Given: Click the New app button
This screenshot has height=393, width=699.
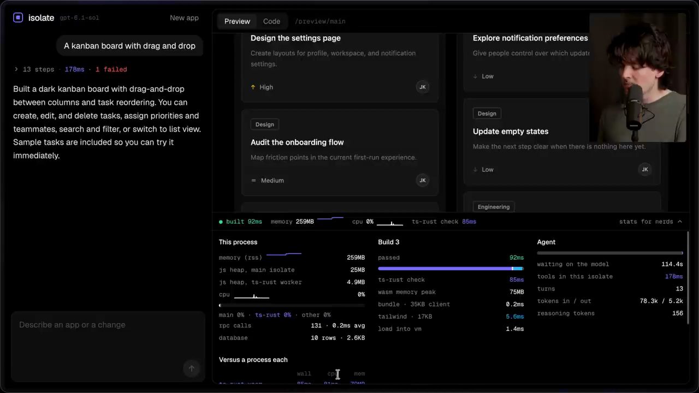Looking at the screenshot, I should pos(184,17).
